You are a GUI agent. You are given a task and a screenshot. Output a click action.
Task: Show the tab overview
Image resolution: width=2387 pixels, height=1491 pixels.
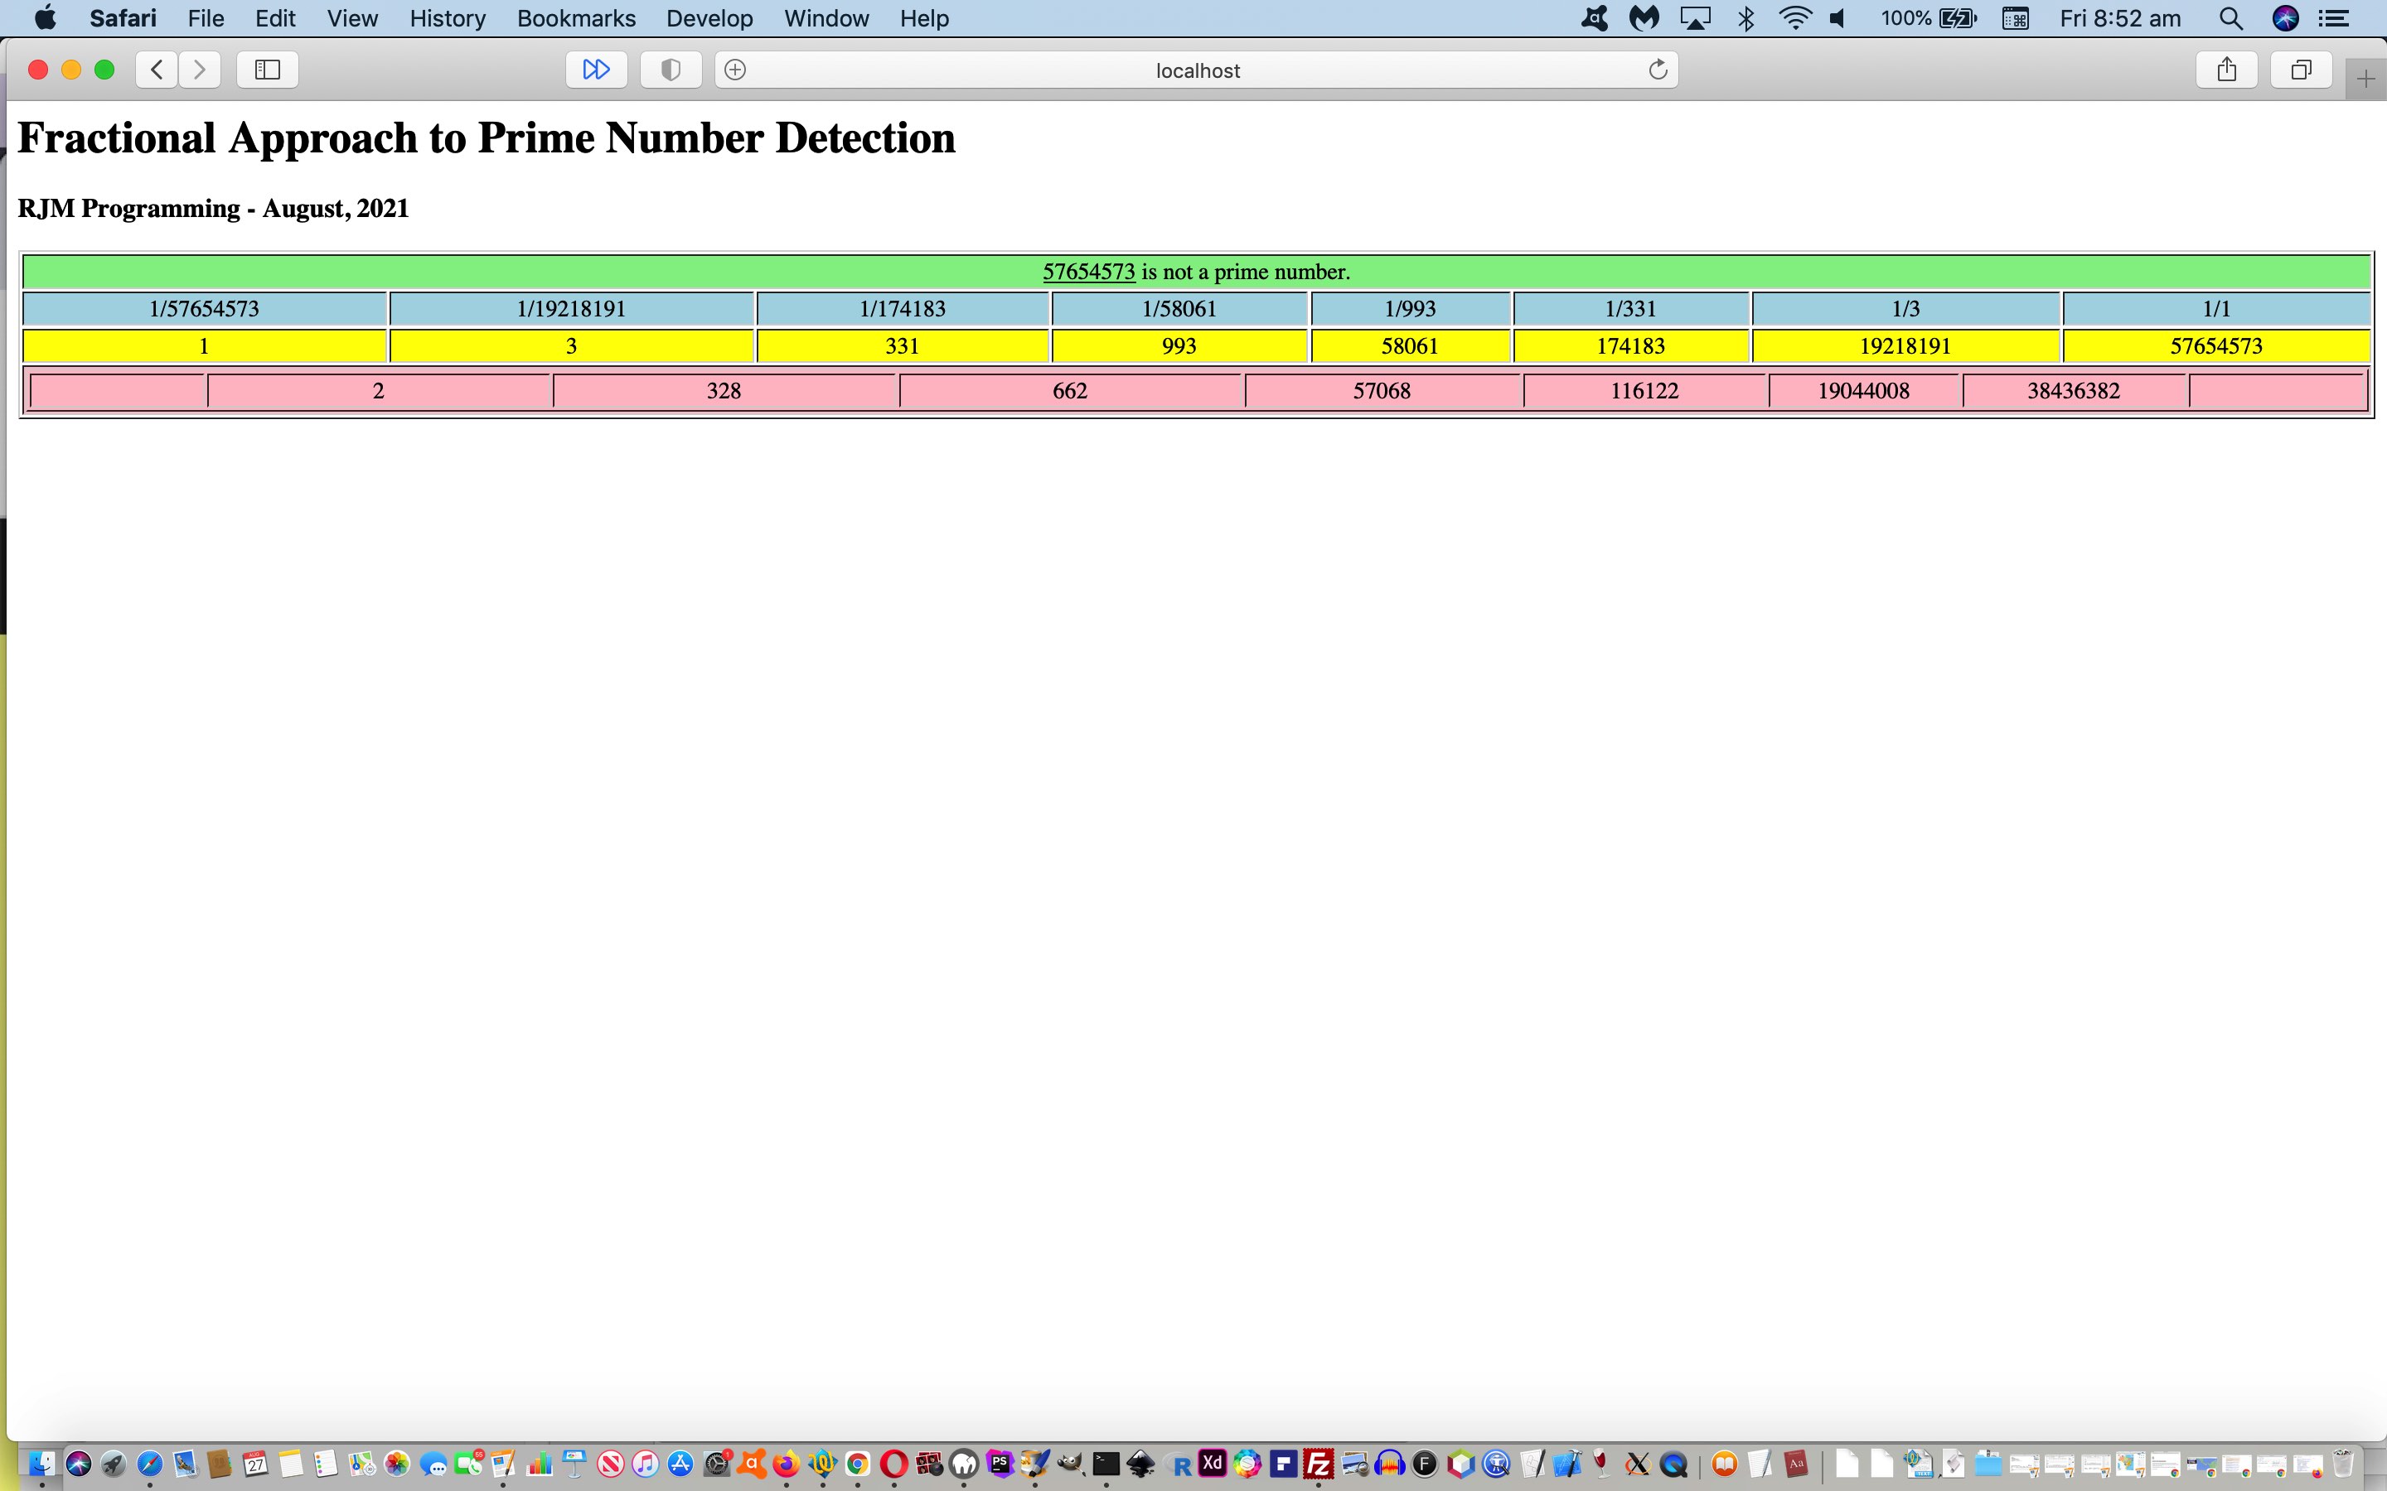coord(2300,70)
